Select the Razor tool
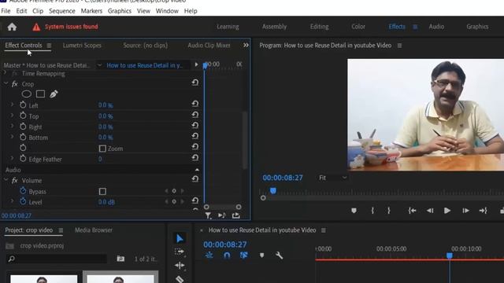Image resolution: width=504 pixels, height=283 pixels. point(180,279)
